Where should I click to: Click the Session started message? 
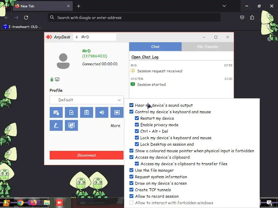pyautogui.click(x=151, y=84)
